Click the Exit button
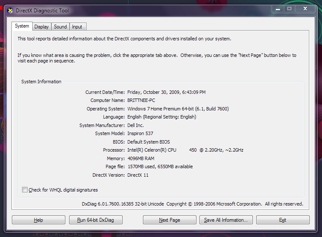This screenshot has height=237, width=322. [283, 220]
